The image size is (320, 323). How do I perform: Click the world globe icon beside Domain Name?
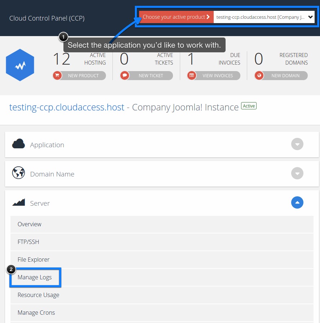click(x=18, y=173)
